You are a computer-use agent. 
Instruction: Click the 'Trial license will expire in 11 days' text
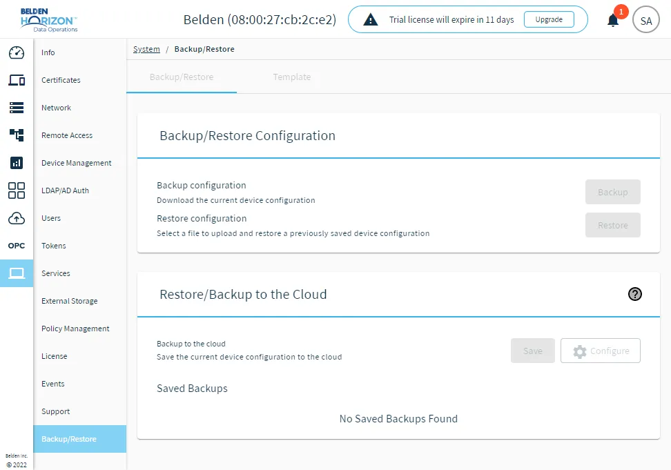[x=451, y=20]
